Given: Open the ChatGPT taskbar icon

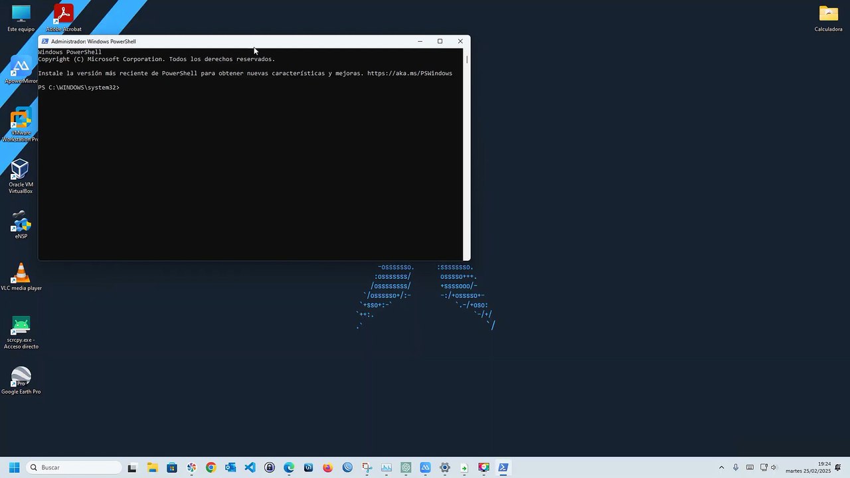Looking at the screenshot, I should point(406,467).
